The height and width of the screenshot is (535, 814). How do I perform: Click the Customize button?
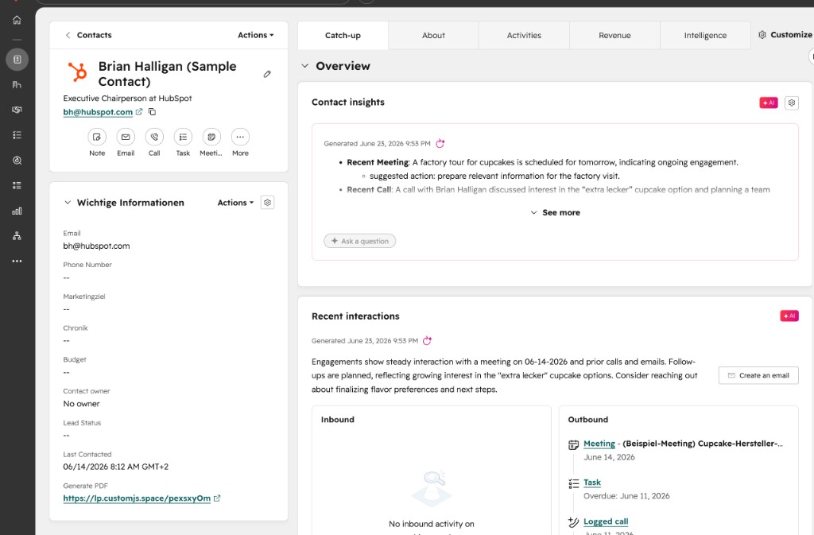tap(785, 35)
